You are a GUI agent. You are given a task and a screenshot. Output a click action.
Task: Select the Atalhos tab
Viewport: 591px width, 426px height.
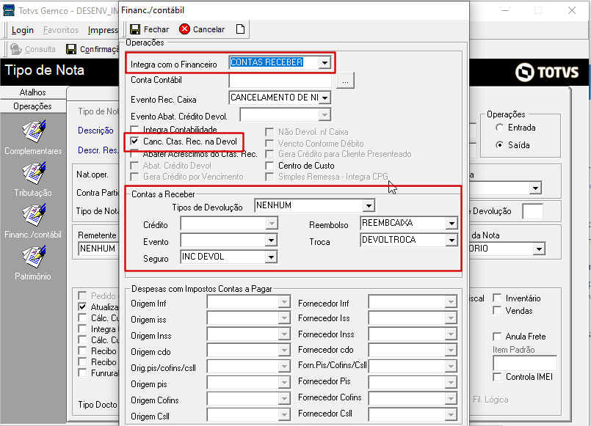[x=33, y=92]
